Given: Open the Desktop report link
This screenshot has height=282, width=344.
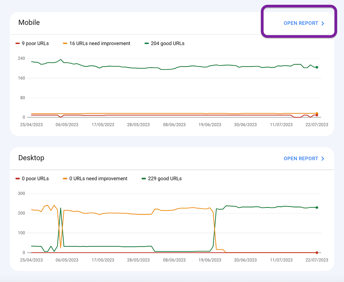Looking at the screenshot, I should [x=301, y=158].
